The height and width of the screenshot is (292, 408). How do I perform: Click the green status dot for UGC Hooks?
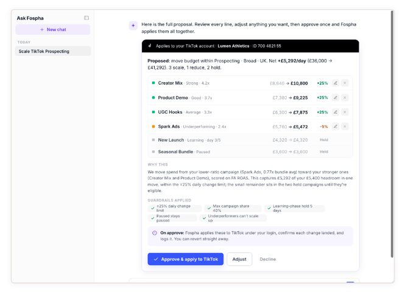coord(153,112)
